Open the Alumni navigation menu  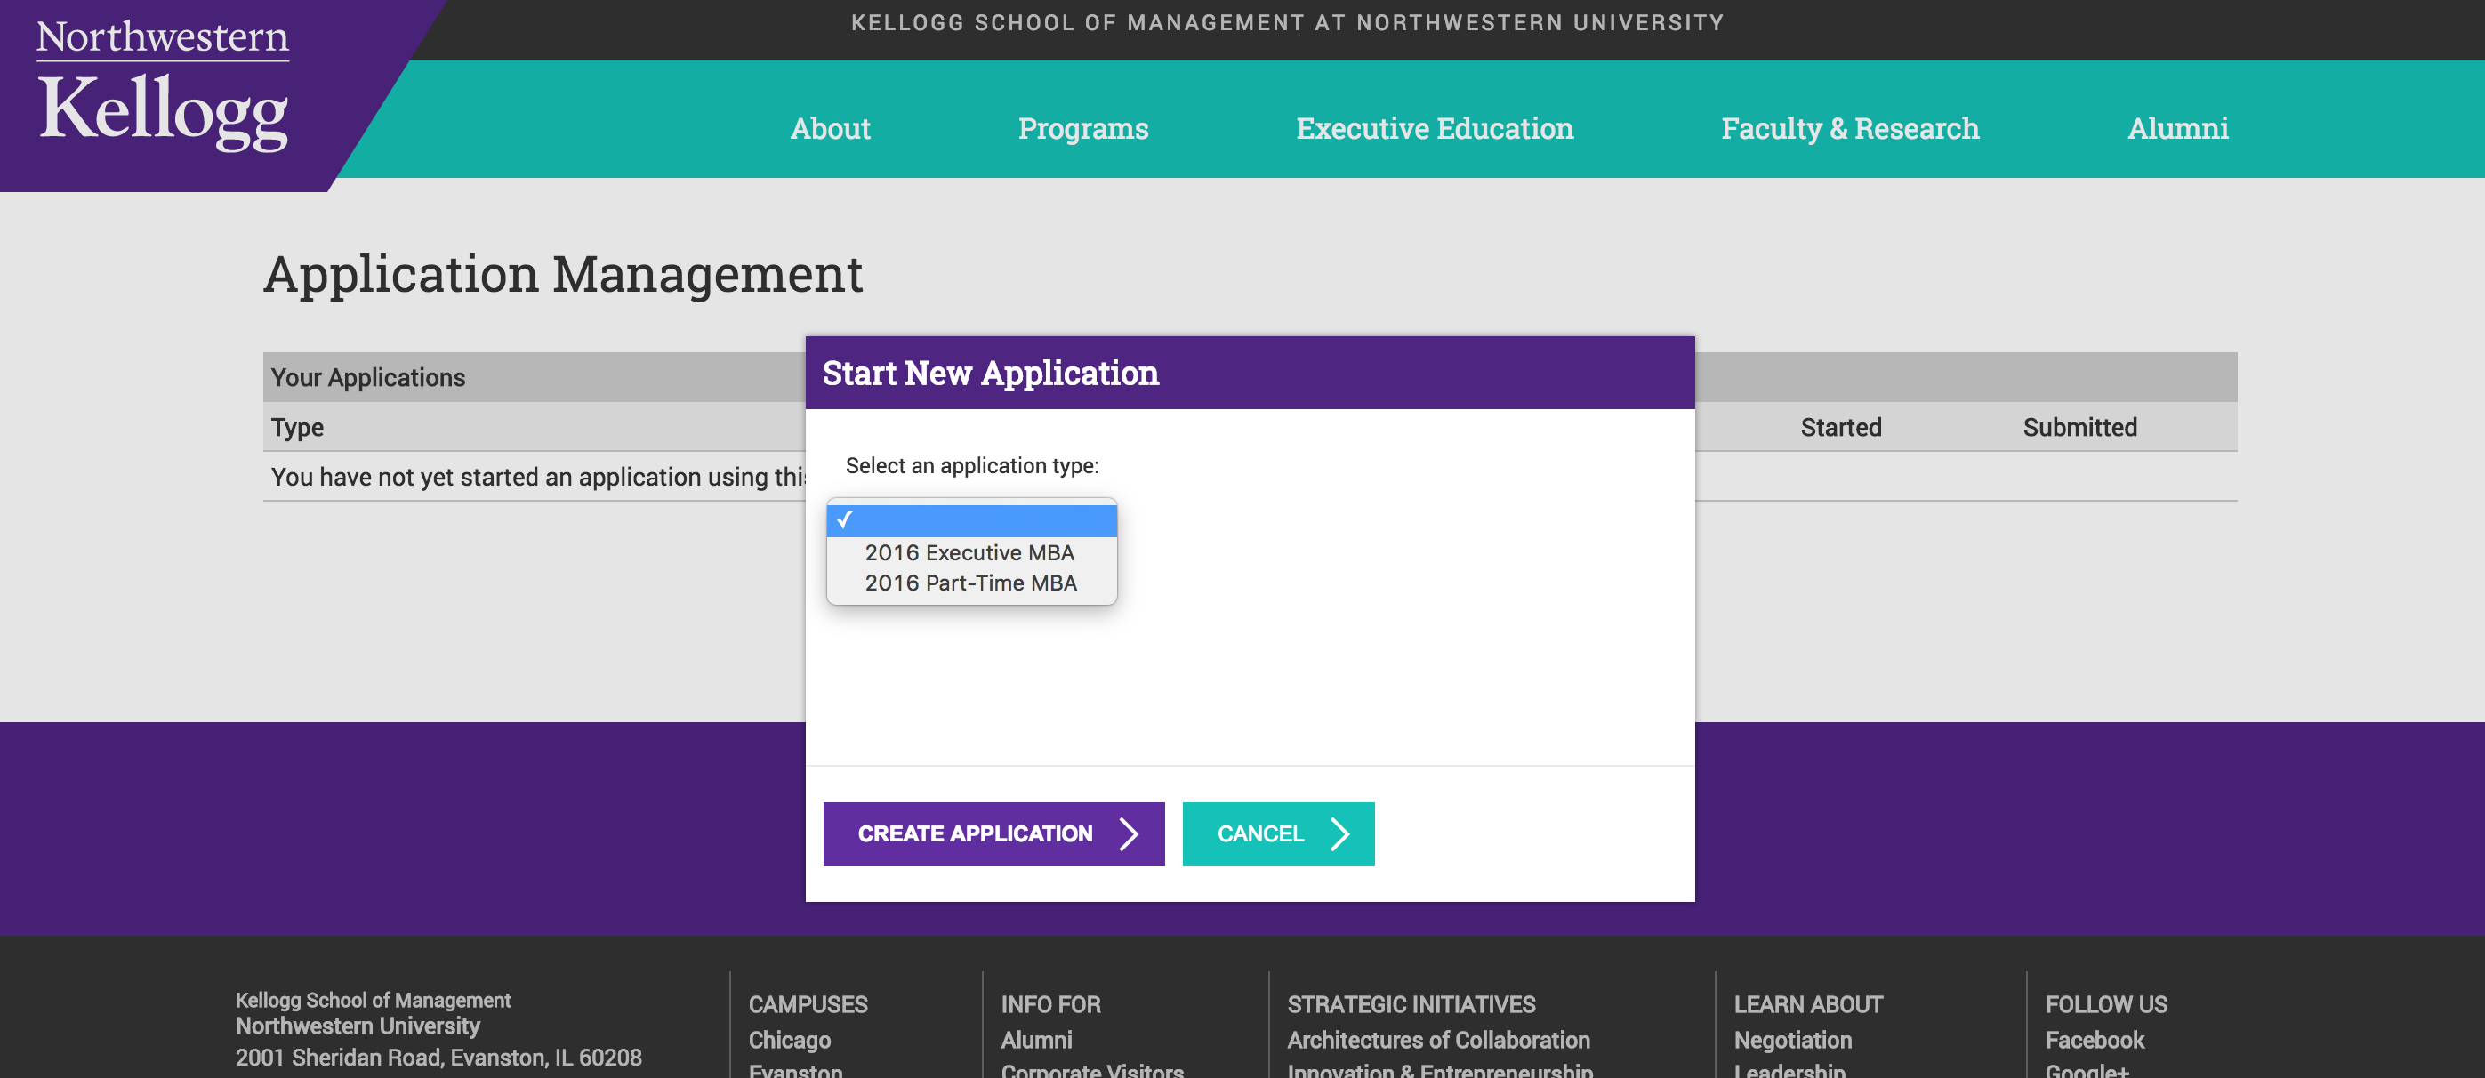[2177, 127]
